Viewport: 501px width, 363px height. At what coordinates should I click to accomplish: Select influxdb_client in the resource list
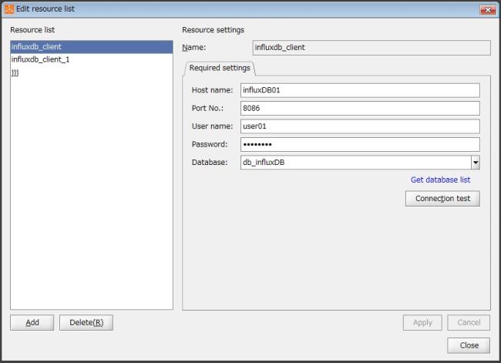tap(92, 47)
